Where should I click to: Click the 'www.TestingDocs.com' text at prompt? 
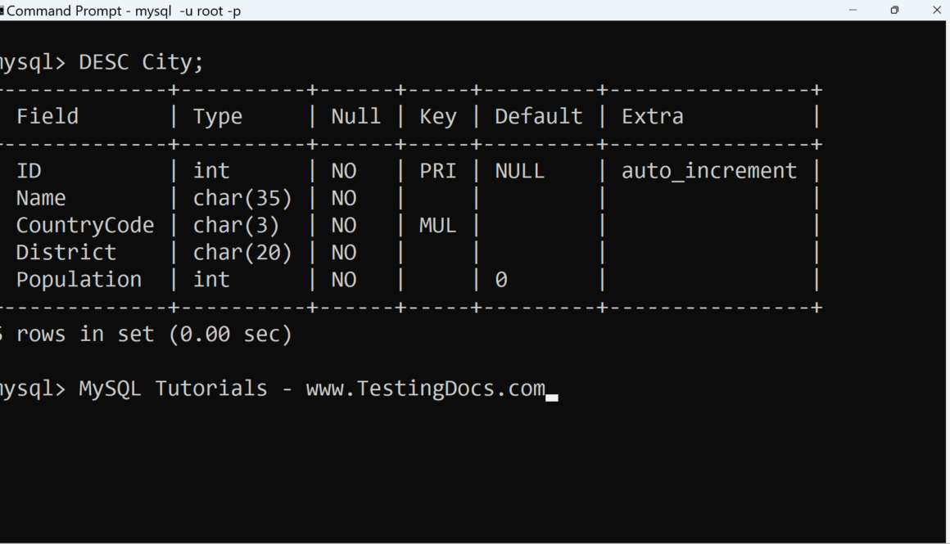(x=425, y=389)
